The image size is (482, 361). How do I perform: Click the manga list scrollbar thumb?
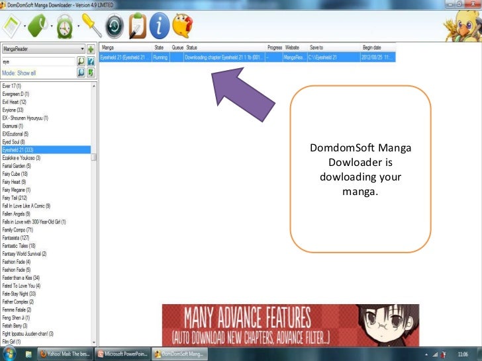coord(94,157)
